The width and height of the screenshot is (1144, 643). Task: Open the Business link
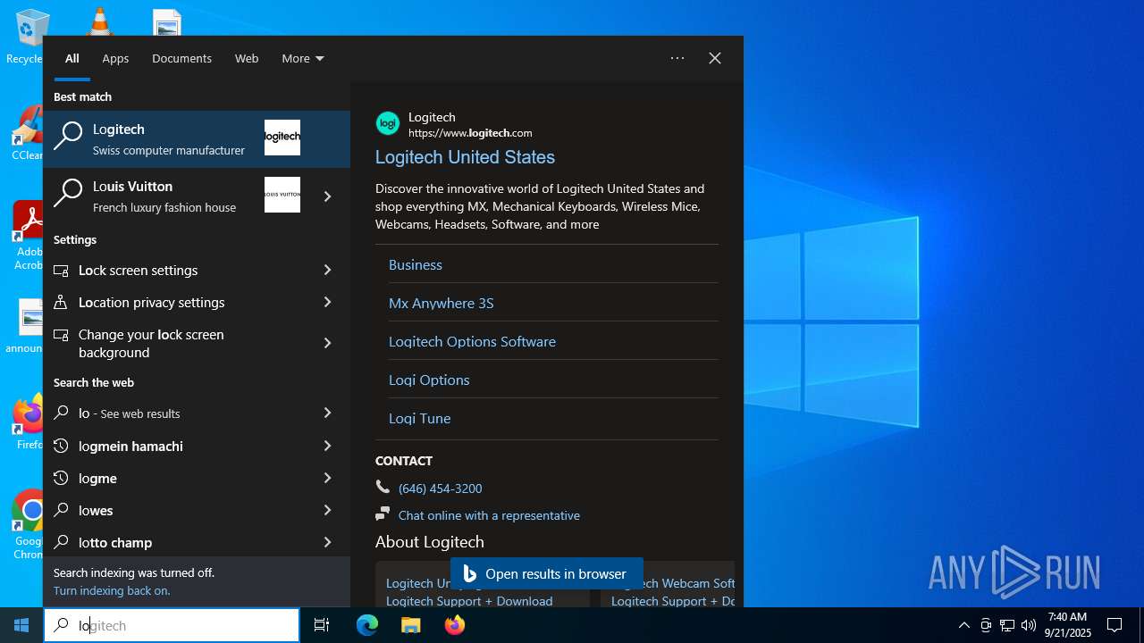[416, 264]
